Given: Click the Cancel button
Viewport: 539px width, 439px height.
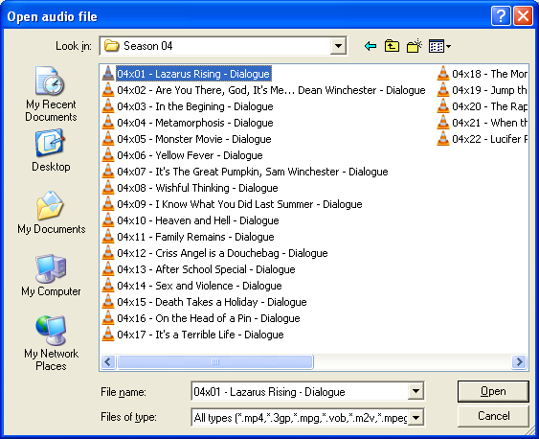Looking at the screenshot, I should [493, 416].
